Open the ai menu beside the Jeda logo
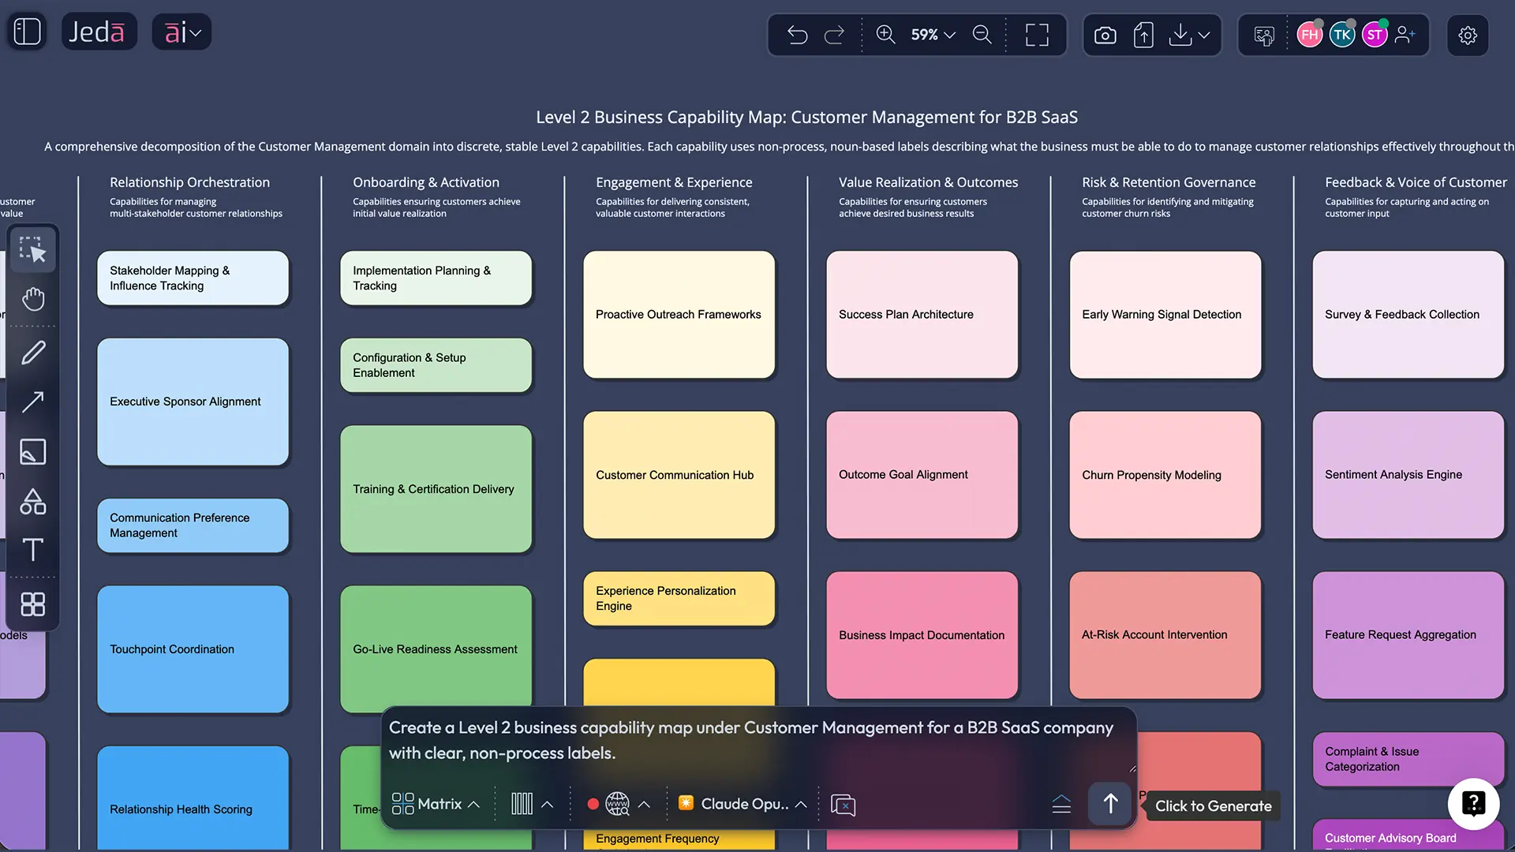Viewport: 1515px width, 852px height. tap(181, 32)
